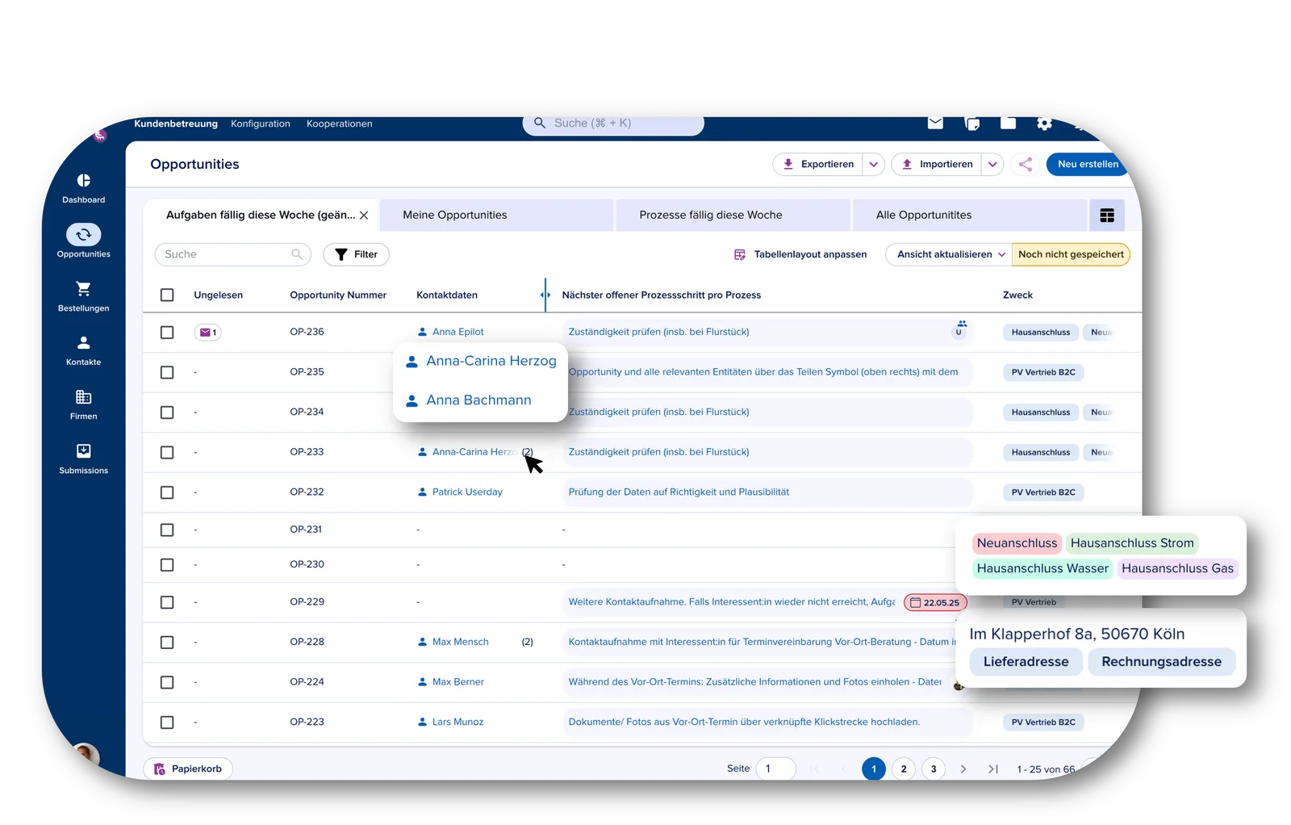1291x825 pixels.
Task: Click the mail icon in top bar
Action: click(935, 123)
